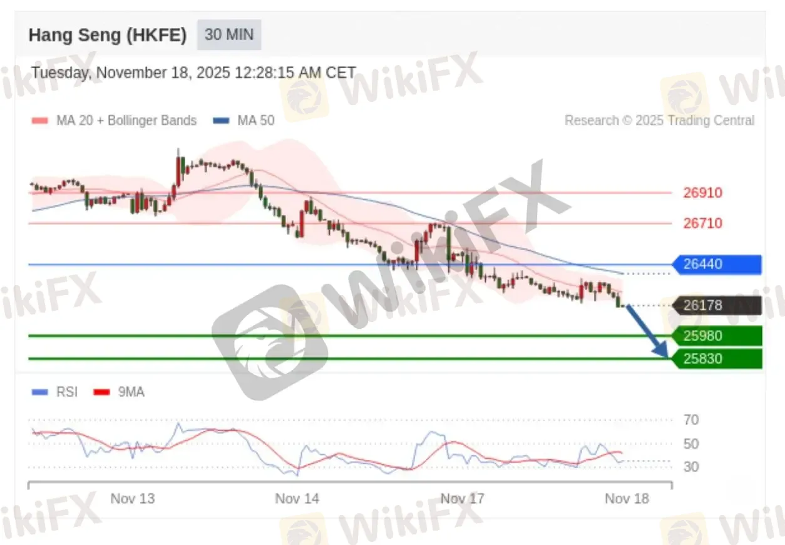Click the Hang Seng (HKFE) title
This screenshot has width=785, height=545.
tap(108, 35)
